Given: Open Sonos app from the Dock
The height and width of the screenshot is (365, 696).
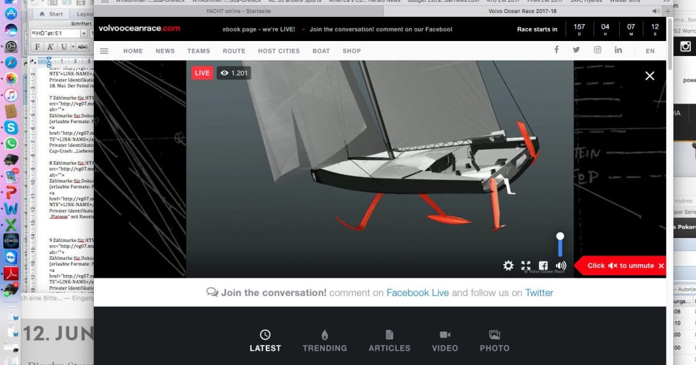Looking at the screenshot, I should click(10, 241).
